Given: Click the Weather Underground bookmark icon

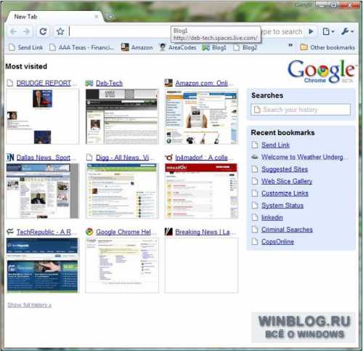Looking at the screenshot, I should coord(255,157).
